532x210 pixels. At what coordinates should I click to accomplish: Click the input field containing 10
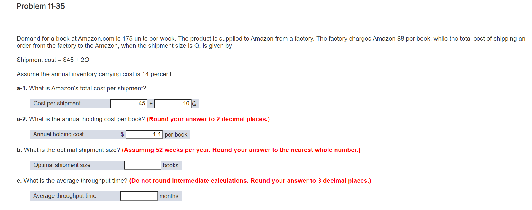tap(173, 103)
